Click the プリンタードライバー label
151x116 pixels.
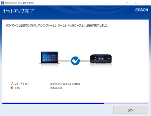click(x=20, y=84)
